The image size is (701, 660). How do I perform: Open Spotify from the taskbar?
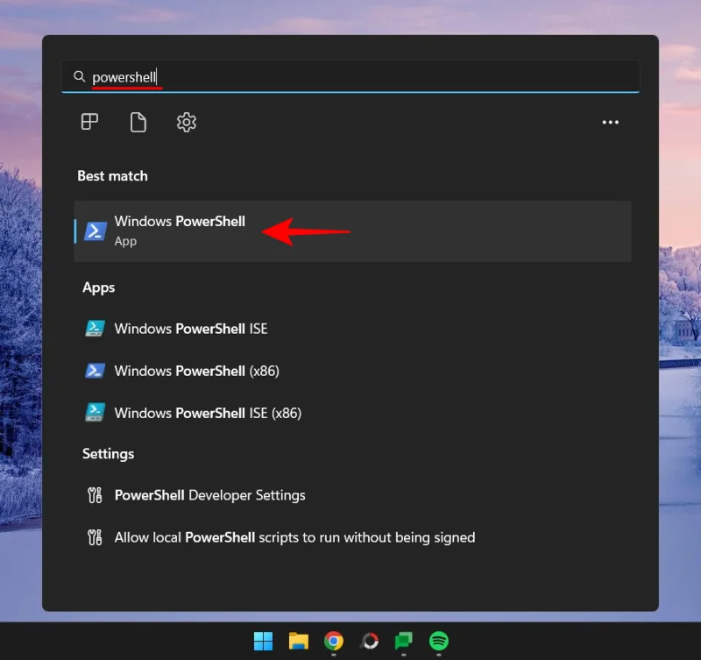coord(438,642)
